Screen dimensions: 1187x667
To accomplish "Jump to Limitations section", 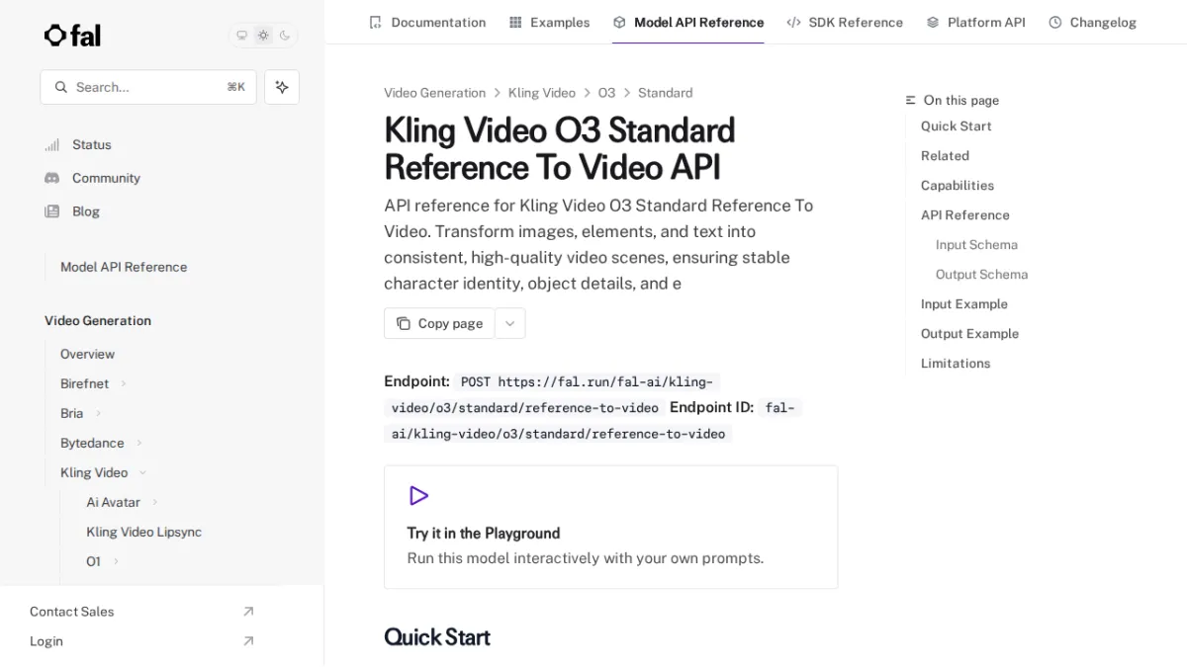I will 956,364.
